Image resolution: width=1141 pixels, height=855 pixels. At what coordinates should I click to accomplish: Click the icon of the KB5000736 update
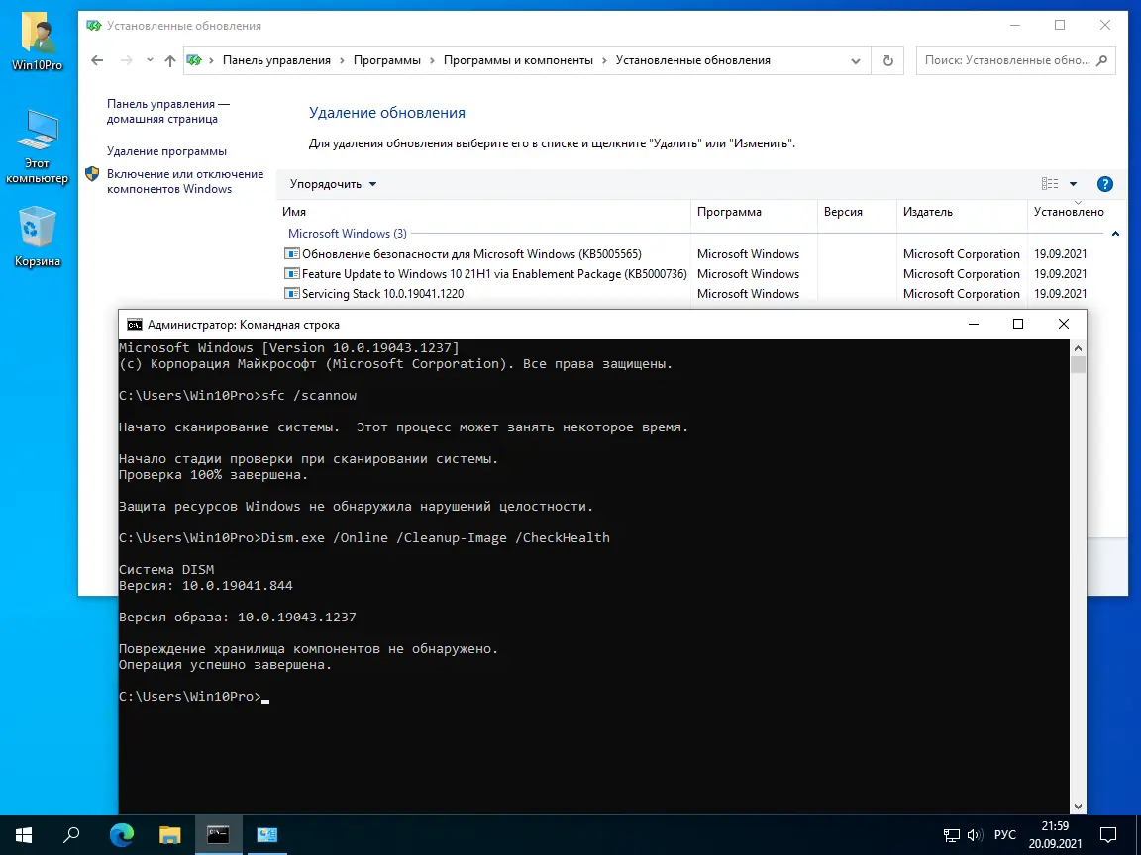291,273
